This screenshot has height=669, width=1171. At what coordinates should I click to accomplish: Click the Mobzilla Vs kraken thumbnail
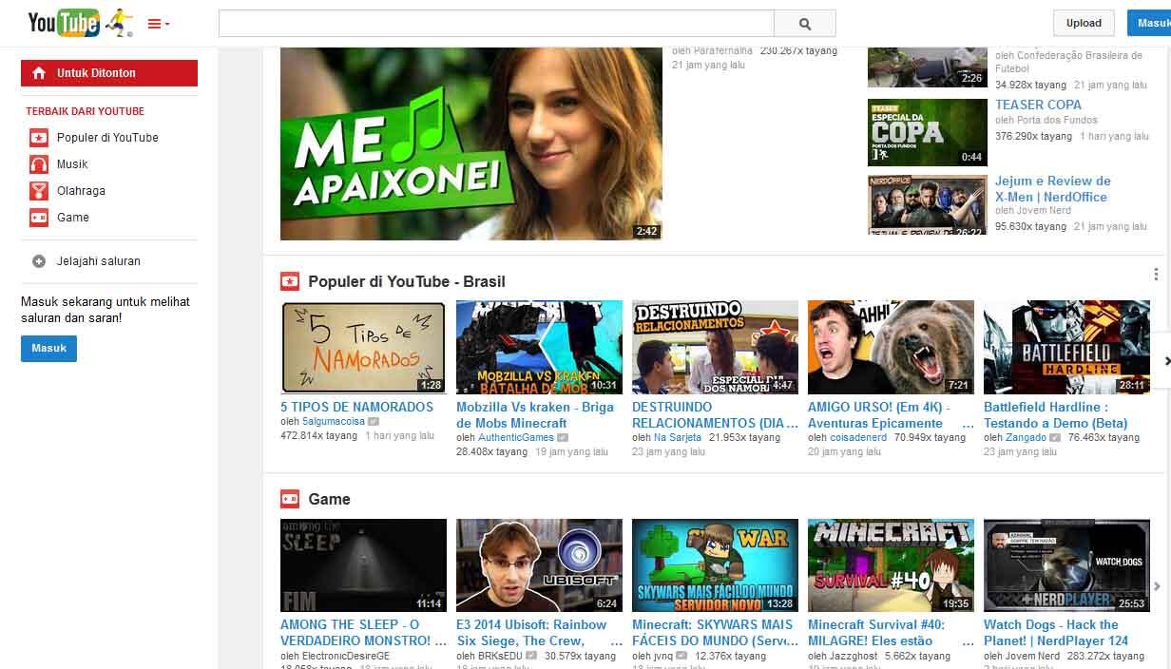pyautogui.click(x=539, y=347)
